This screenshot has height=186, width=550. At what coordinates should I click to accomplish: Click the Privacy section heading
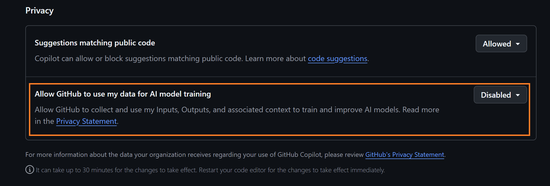(39, 10)
